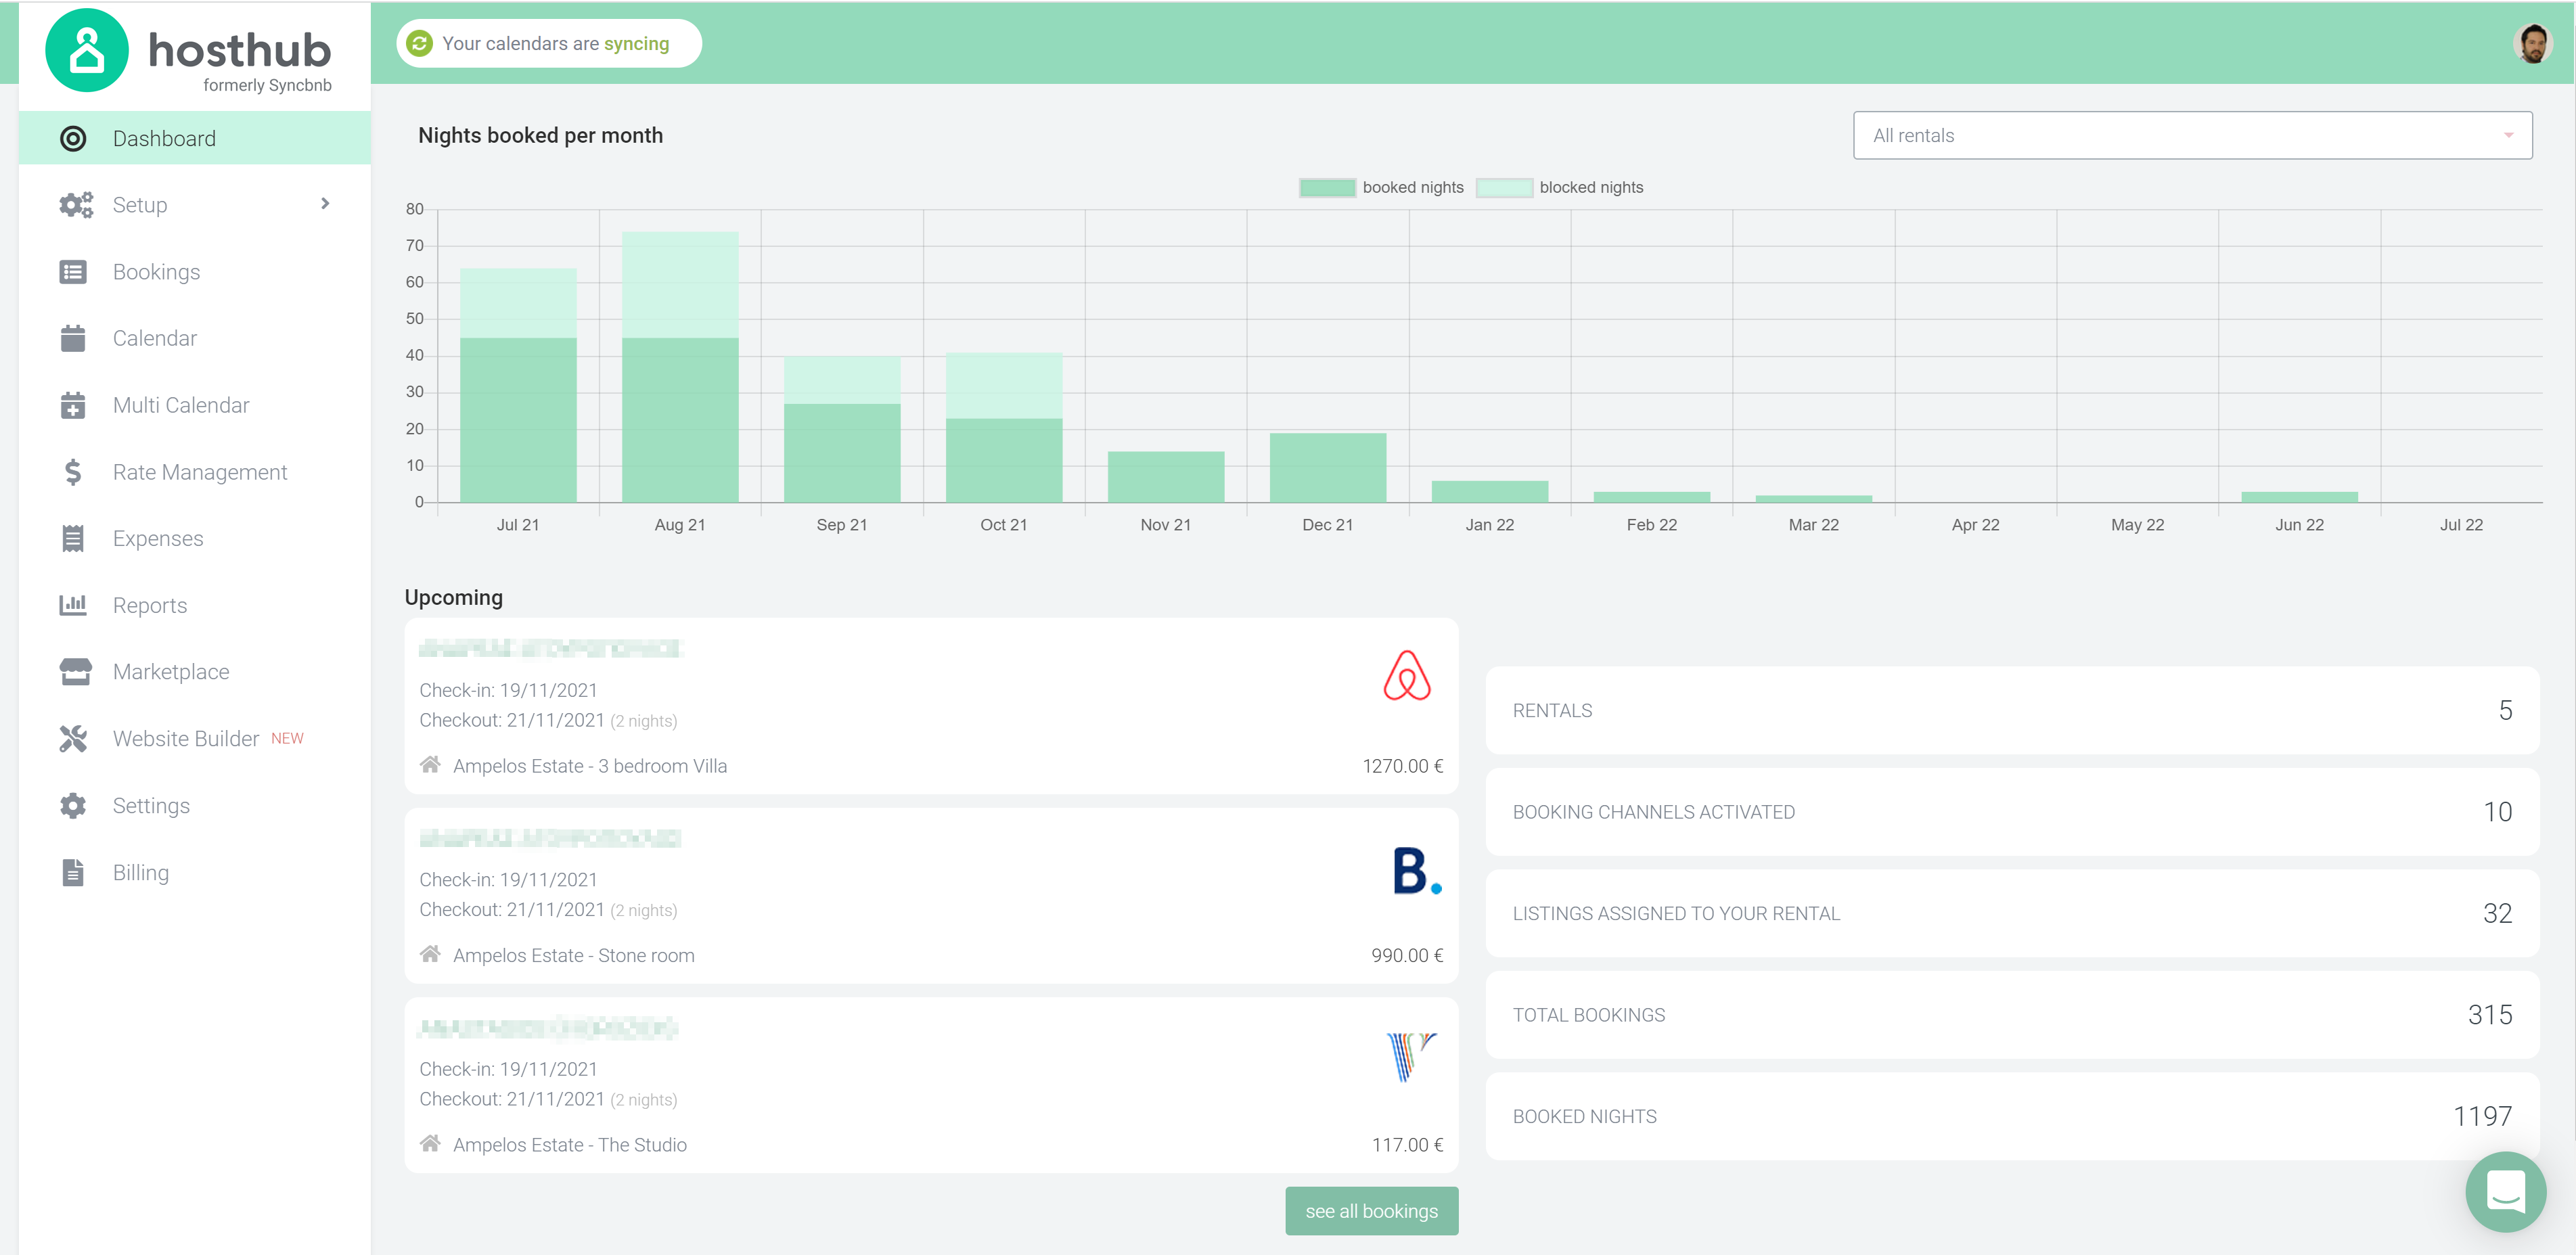The image size is (2576, 1255).
Task: Click the Website Builder sidebar icon
Action: pyautogui.click(x=76, y=737)
